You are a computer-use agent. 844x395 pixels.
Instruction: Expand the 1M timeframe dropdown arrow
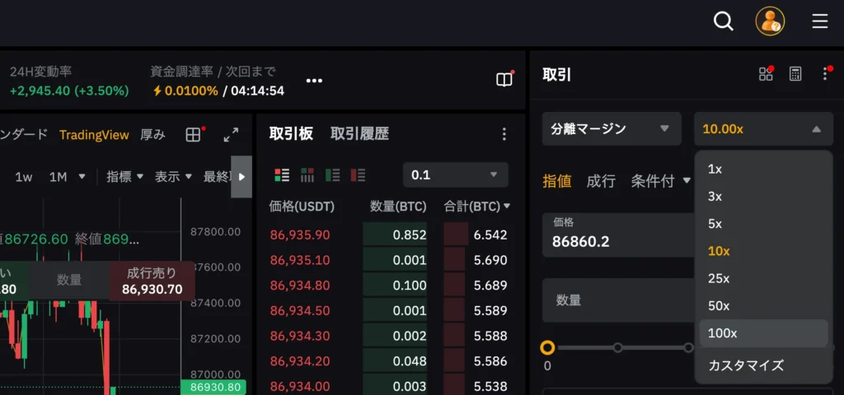coord(82,176)
